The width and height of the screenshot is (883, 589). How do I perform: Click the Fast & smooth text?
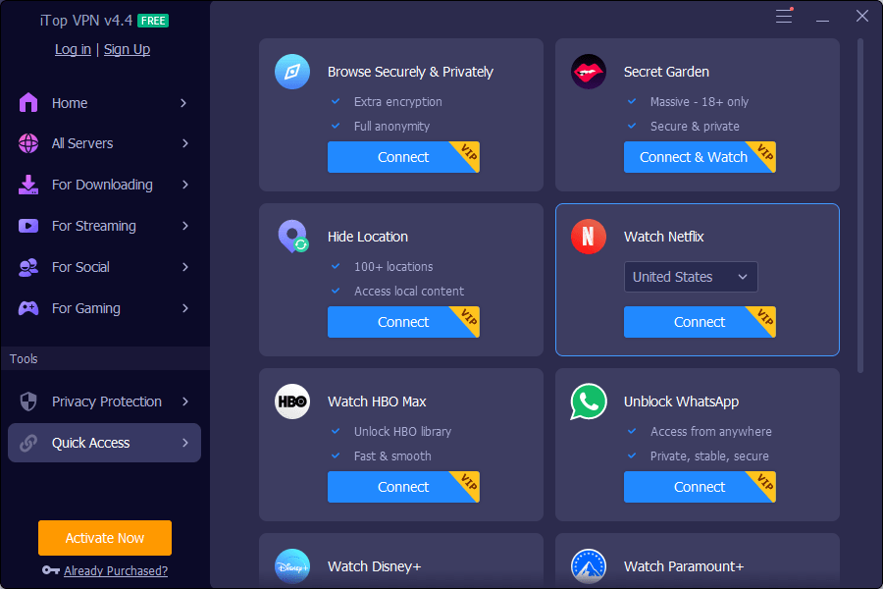tap(392, 455)
